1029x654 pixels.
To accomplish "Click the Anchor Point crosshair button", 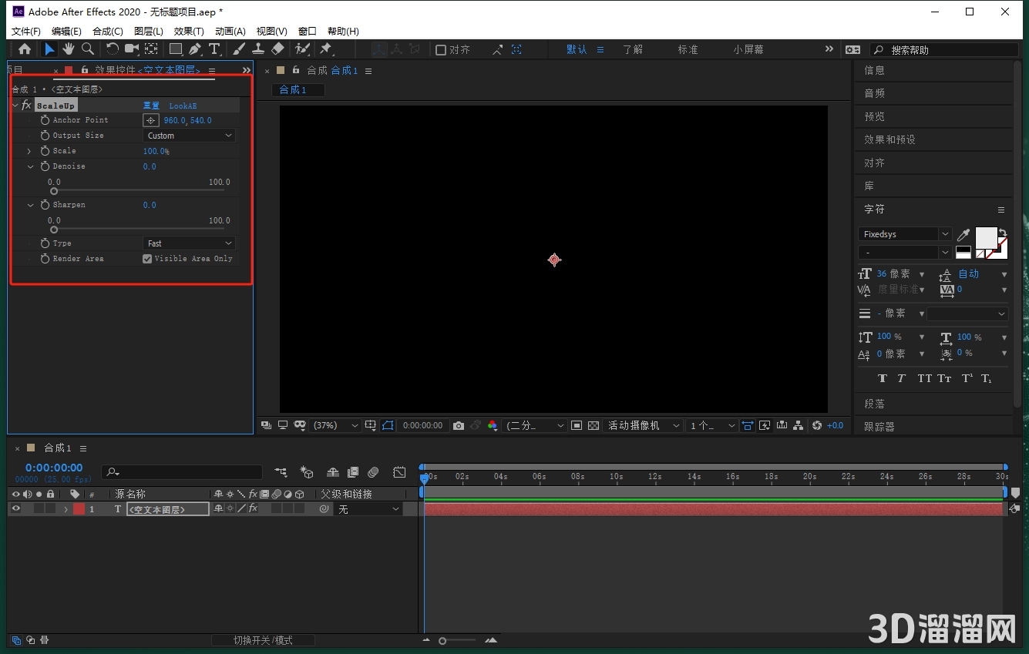I will [150, 120].
